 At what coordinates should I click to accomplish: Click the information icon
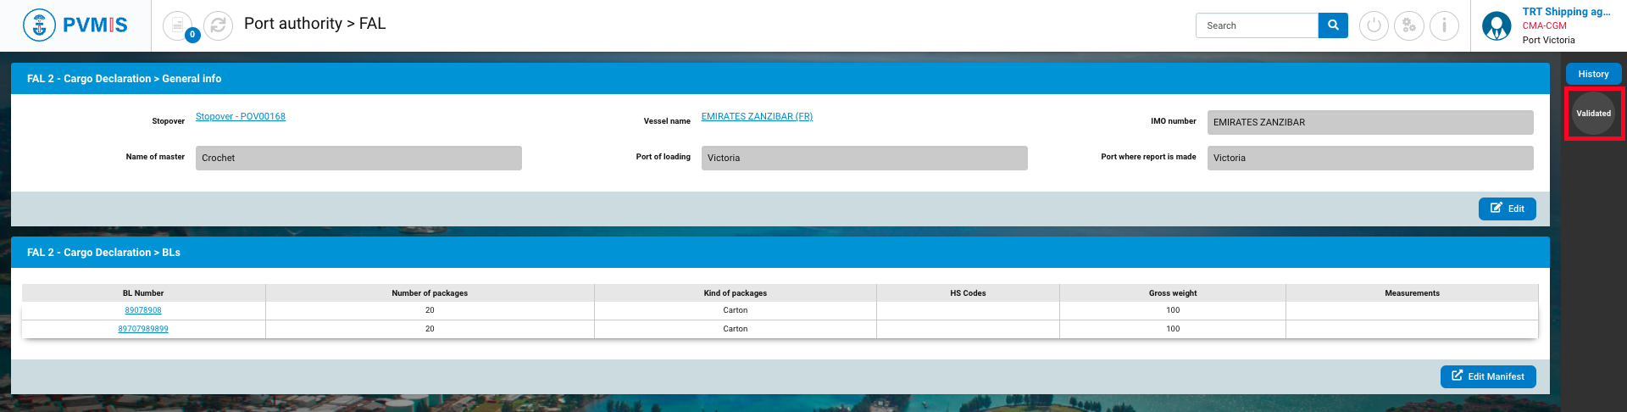(x=1444, y=25)
